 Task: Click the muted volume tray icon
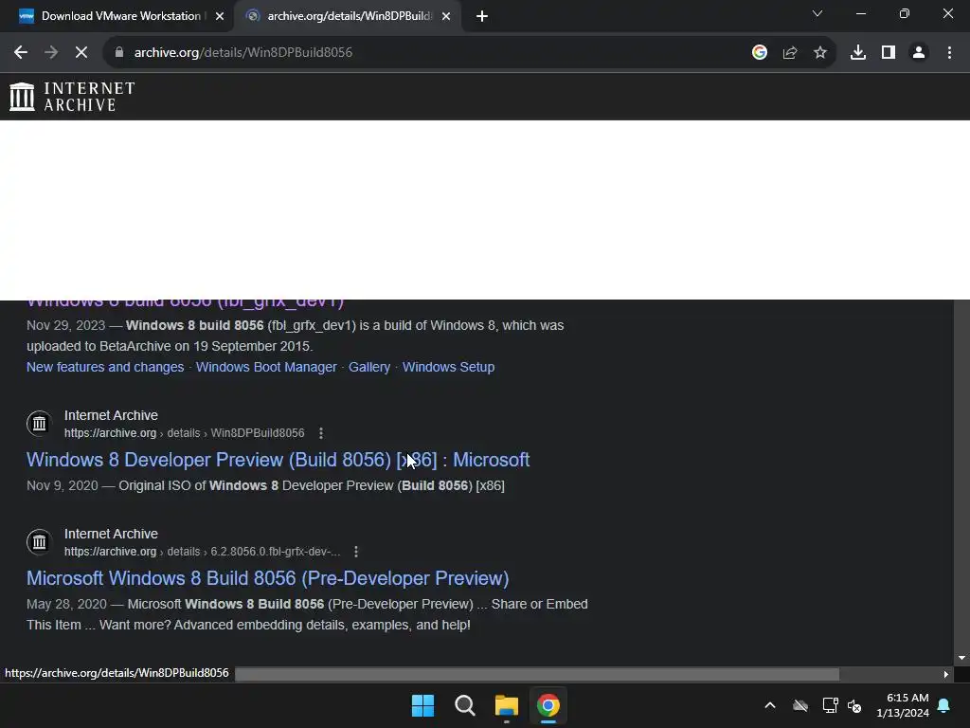pyautogui.click(x=854, y=705)
